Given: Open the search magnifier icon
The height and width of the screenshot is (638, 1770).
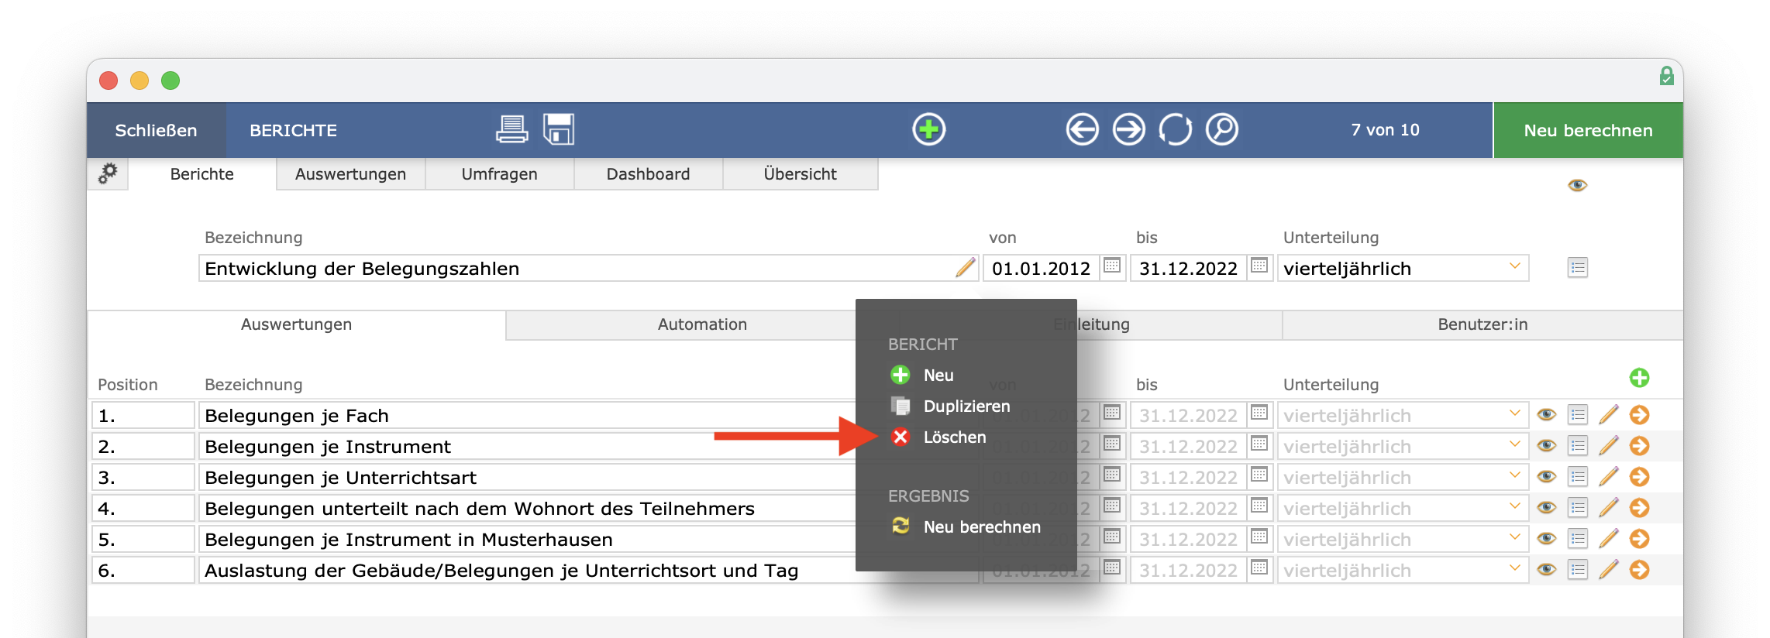Looking at the screenshot, I should pos(1222,129).
